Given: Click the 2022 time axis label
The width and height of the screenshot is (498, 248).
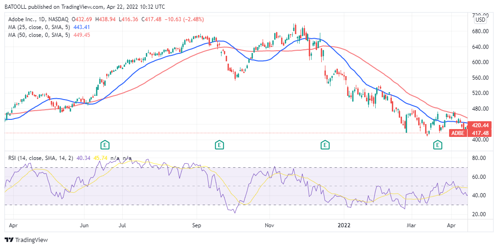Looking at the screenshot, I should point(344,226).
